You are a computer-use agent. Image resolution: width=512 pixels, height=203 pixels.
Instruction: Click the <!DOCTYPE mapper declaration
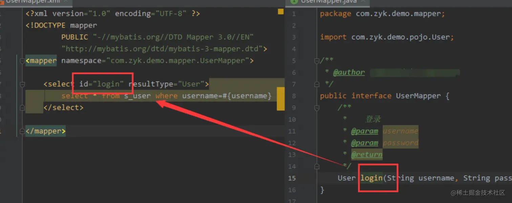(x=61, y=25)
